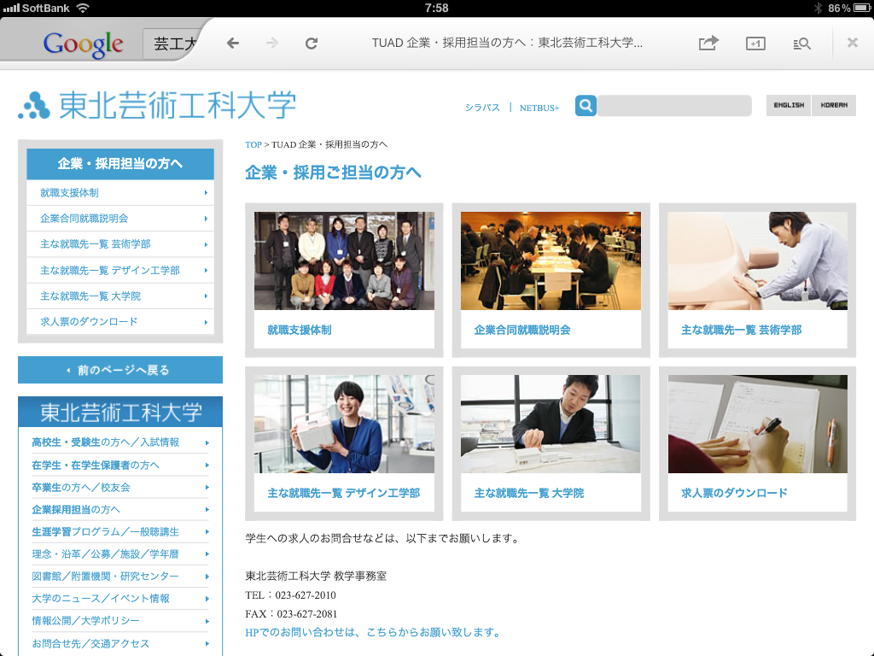
Task: Open sidebar item 就職支援体制
Action: click(x=120, y=192)
